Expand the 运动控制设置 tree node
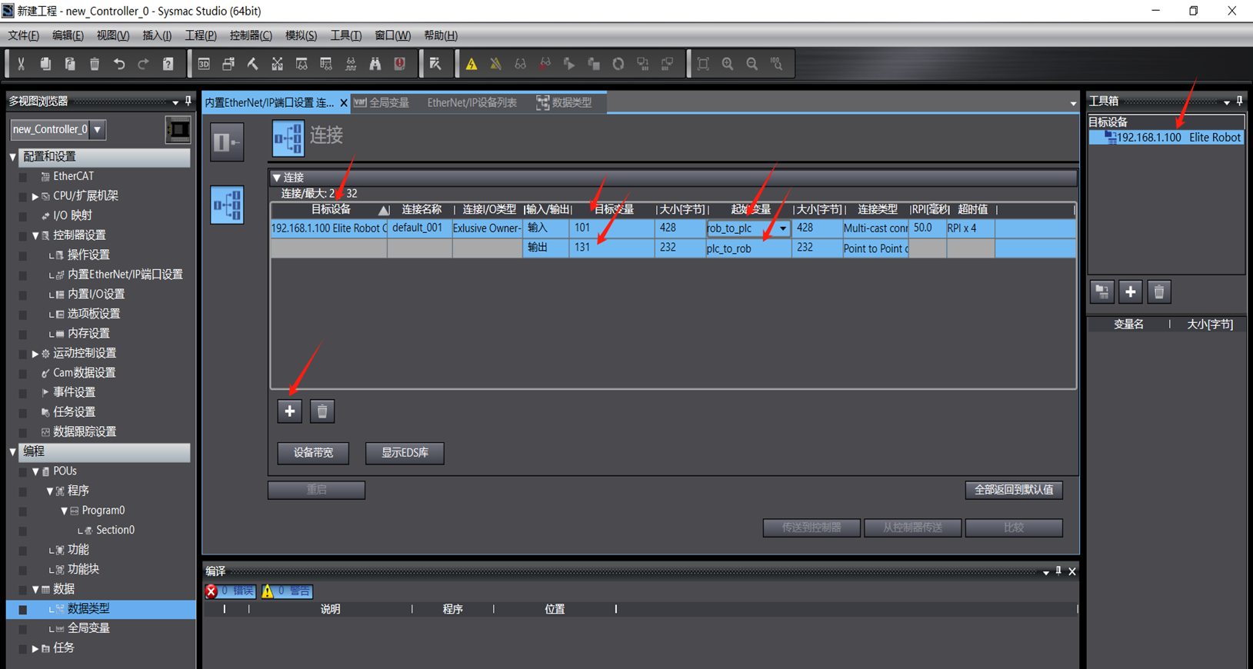The height and width of the screenshot is (669, 1253). click(35, 354)
